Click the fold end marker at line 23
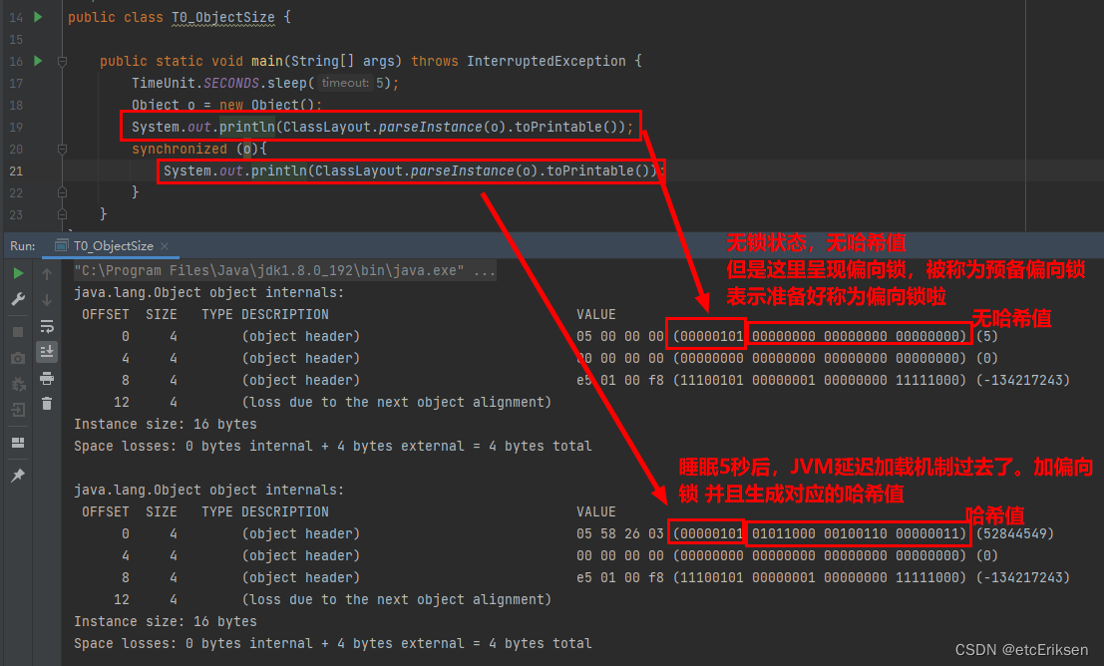Screen dimensions: 1104x666 coord(62,214)
